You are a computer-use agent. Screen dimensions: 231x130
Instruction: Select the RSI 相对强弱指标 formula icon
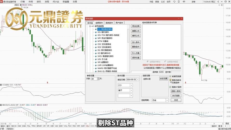point(96,50)
